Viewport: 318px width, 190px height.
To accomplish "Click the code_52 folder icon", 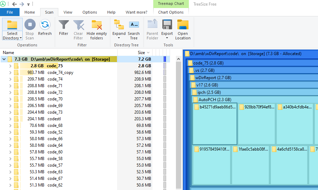I will [x=16, y=132].
